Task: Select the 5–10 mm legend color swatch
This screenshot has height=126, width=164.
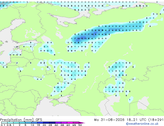Action: (x=28, y=123)
